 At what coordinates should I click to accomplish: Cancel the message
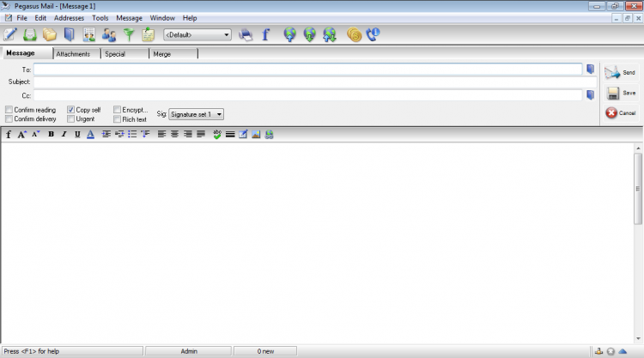pos(620,113)
